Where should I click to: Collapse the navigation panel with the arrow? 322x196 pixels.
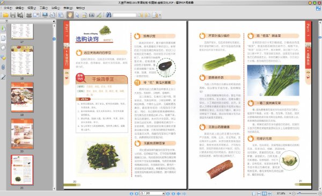[x=54, y=21]
